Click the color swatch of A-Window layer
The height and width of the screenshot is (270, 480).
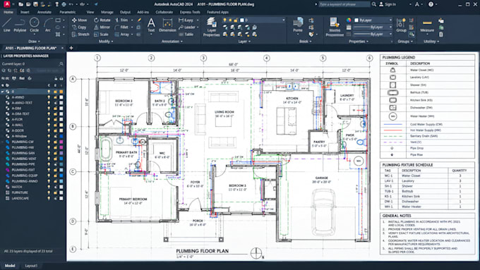pos(61,136)
